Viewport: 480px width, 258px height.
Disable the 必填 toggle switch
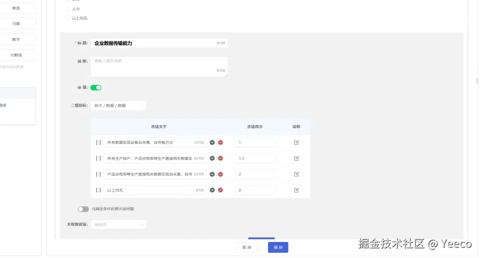click(96, 88)
